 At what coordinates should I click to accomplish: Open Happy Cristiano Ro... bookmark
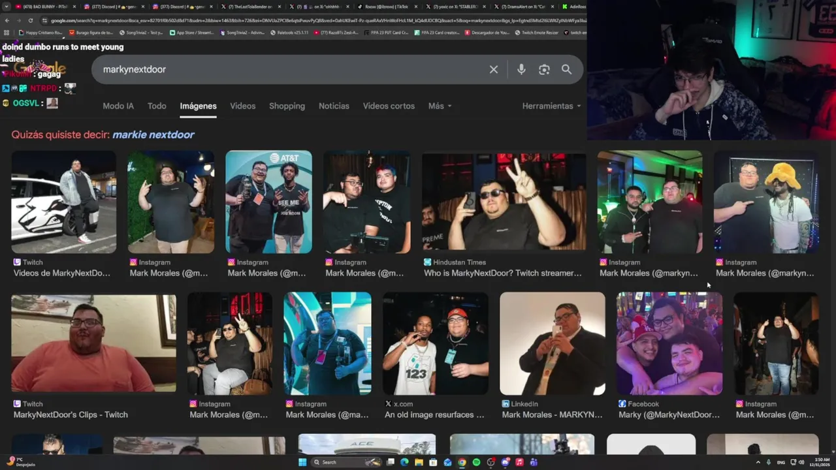40,32
